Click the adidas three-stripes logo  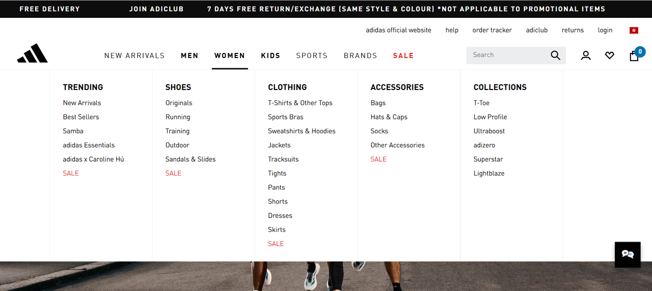(33, 53)
